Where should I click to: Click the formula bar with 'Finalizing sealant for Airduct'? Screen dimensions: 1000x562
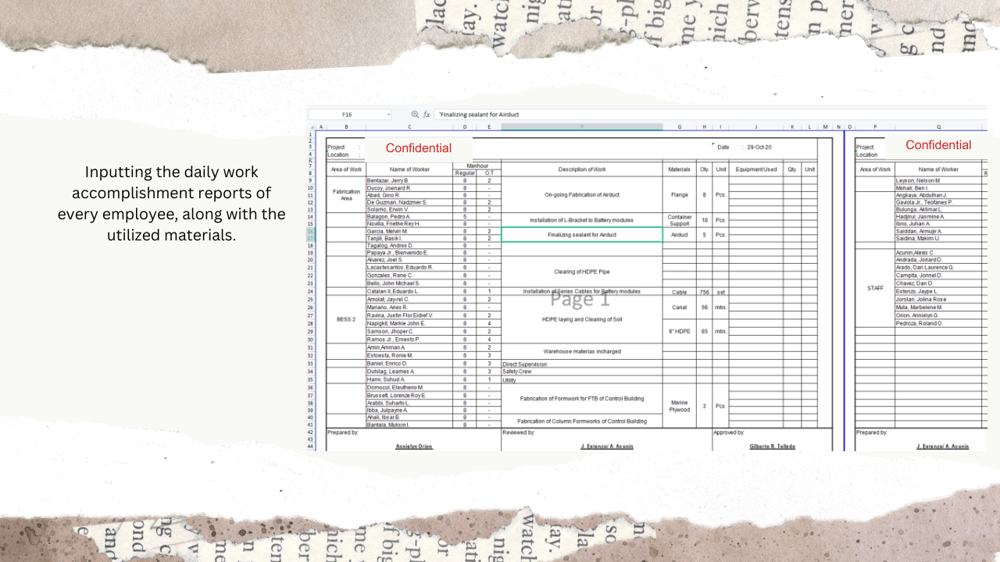tap(709, 114)
